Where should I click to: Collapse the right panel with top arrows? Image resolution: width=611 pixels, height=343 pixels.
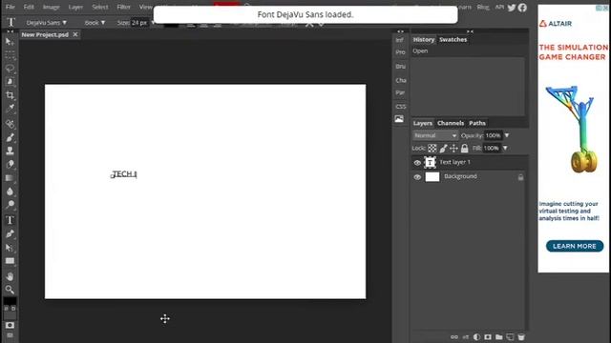tap(470, 31)
